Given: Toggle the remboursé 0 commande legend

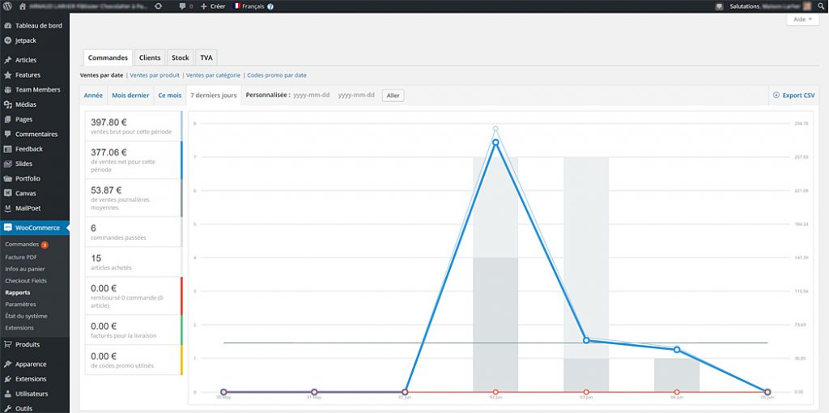Looking at the screenshot, I should tap(134, 296).
